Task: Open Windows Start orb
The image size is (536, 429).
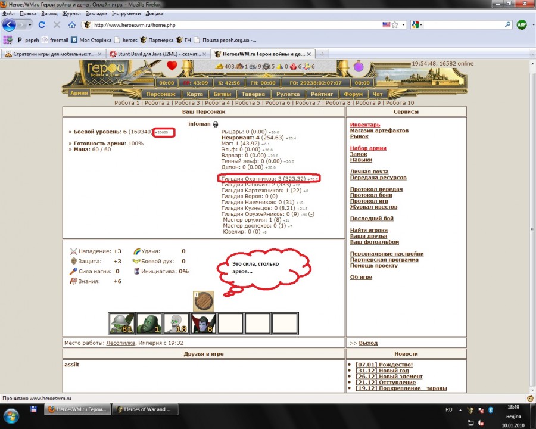Action: (10, 416)
